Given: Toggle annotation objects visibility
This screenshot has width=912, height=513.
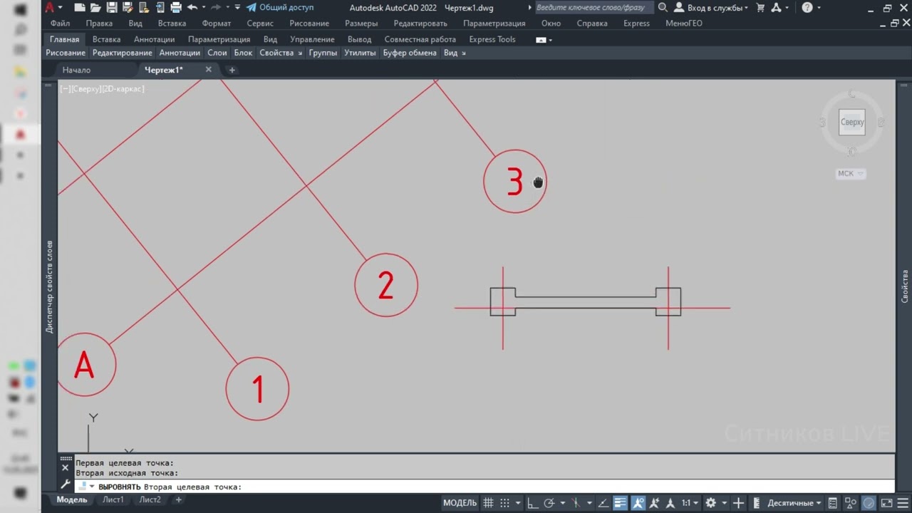Looking at the screenshot, I should [x=638, y=503].
